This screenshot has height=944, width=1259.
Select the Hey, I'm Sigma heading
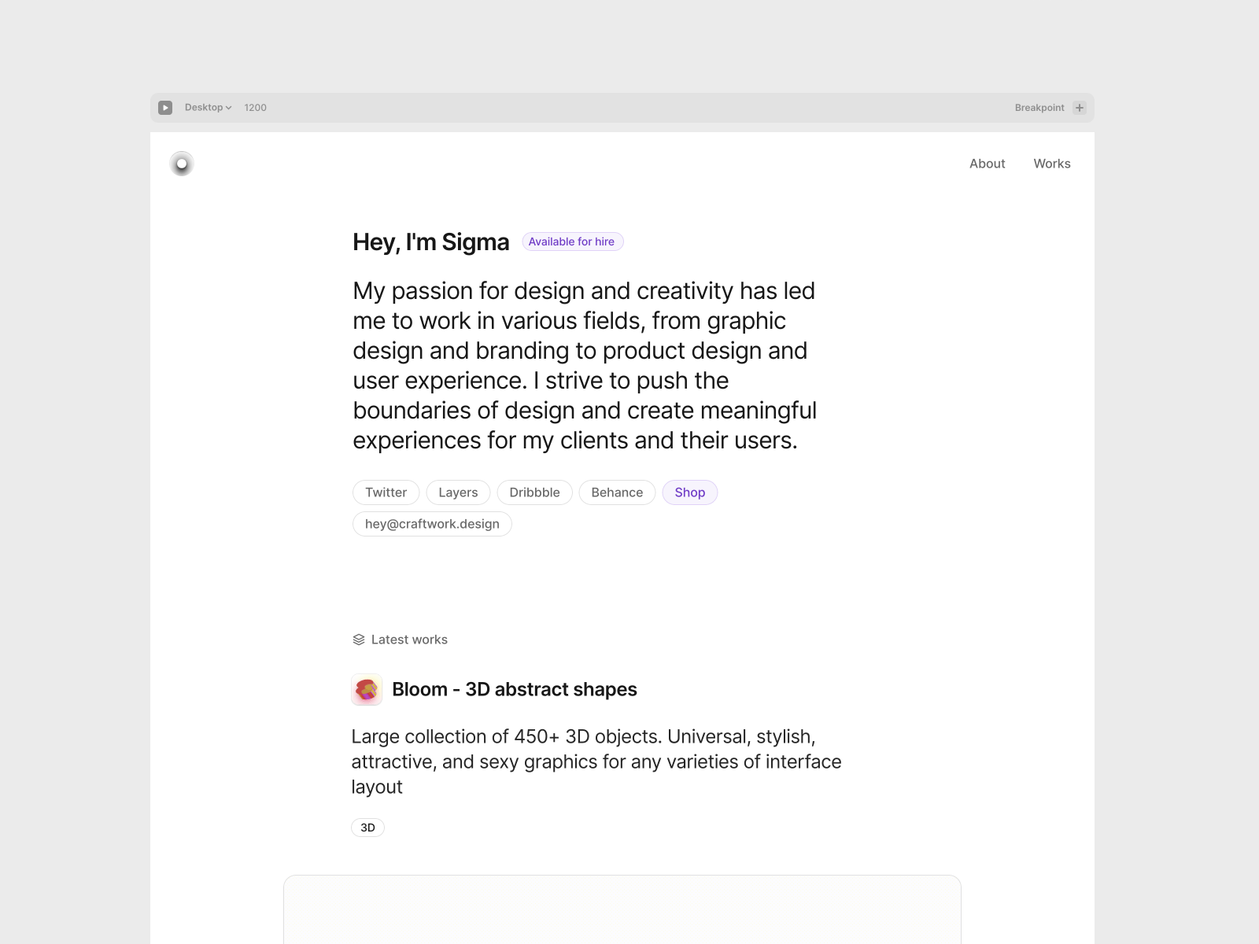coord(430,242)
